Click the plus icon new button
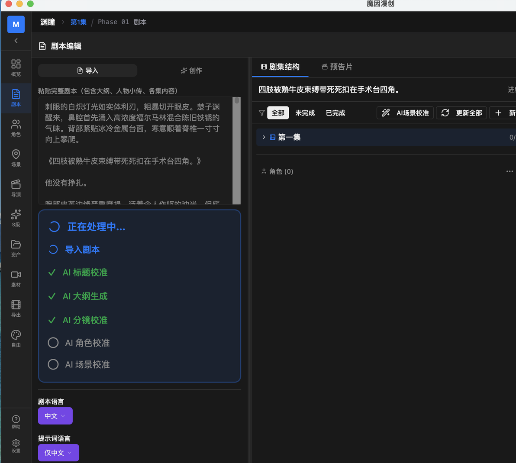The image size is (516, 463). pos(503,113)
